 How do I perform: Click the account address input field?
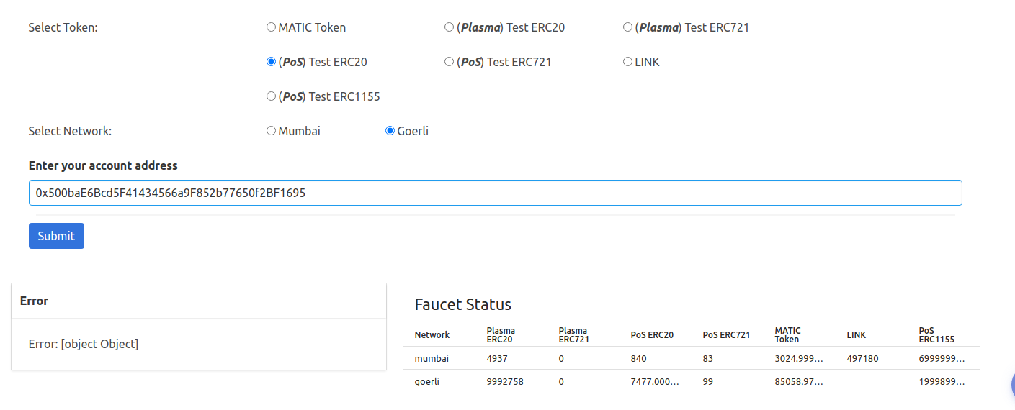[495, 193]
